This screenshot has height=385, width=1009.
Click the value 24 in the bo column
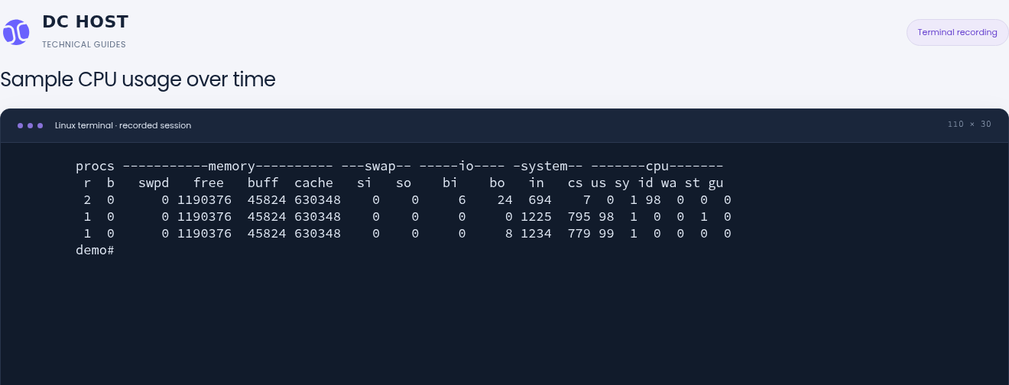504,199
